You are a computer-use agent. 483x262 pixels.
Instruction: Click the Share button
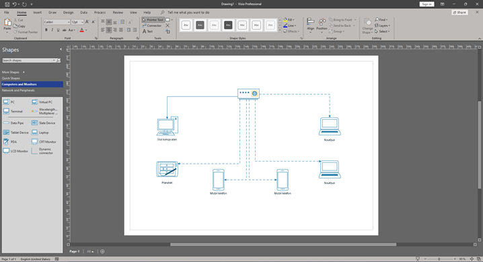tap(459, 13)
